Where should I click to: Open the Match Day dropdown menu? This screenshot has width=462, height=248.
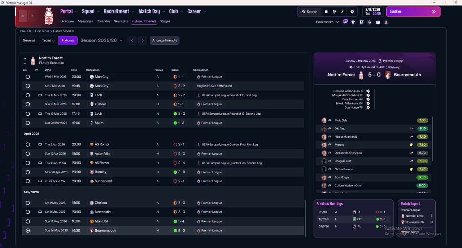coord(152,12)
